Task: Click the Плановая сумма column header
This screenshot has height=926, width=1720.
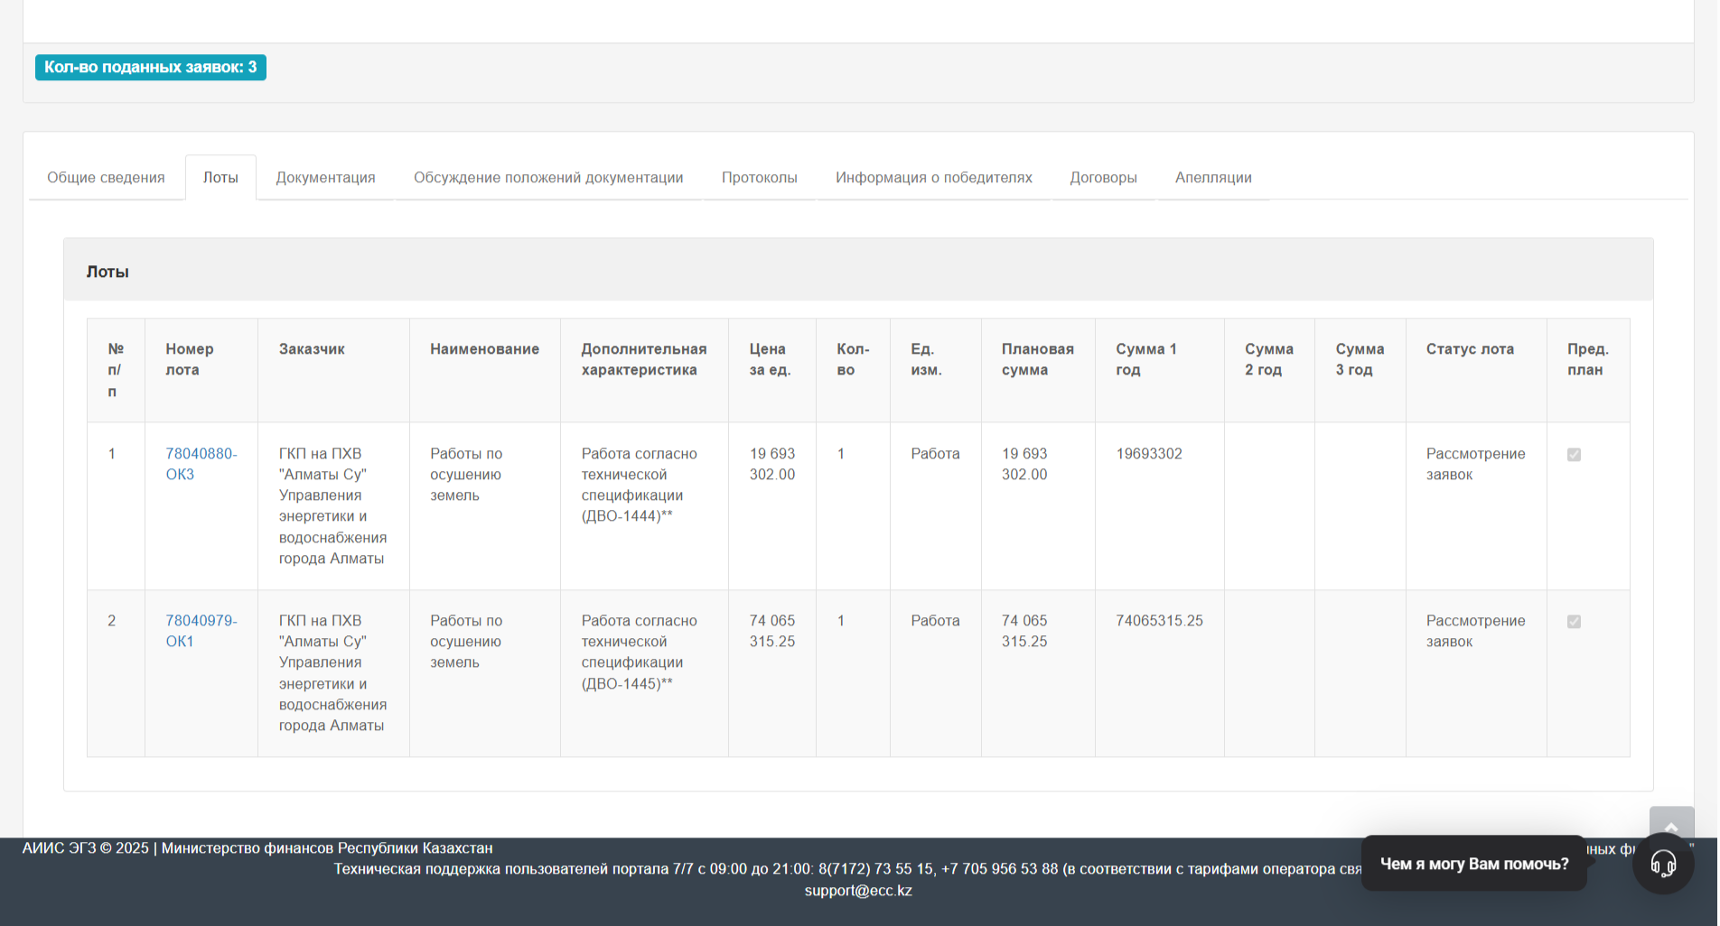Action: (1037, 359)
